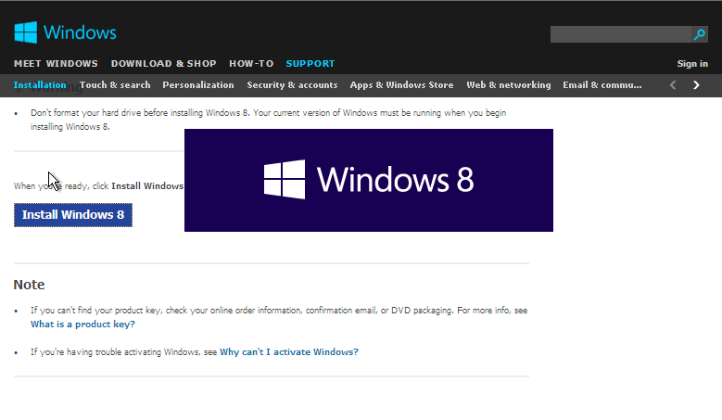Open the Meet Windows menu

coord(56,64)
